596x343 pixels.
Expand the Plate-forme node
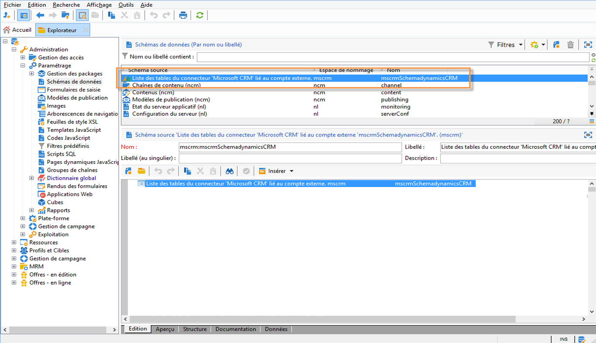pos(23,218)
